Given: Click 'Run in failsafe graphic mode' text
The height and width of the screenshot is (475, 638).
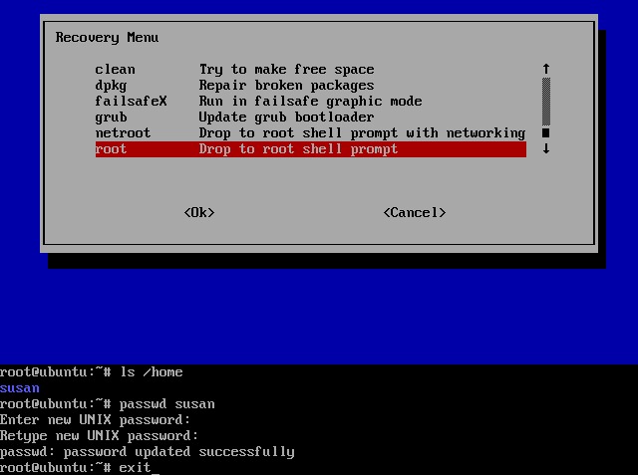Looking at the screenshot, I should coord(310,102).
